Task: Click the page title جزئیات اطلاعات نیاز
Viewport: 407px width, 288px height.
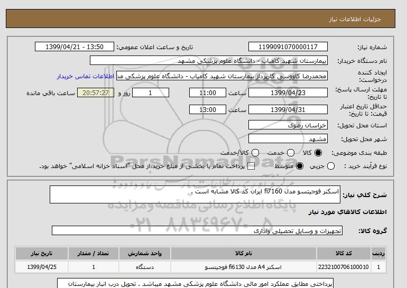Action: [x=355, y=19]
